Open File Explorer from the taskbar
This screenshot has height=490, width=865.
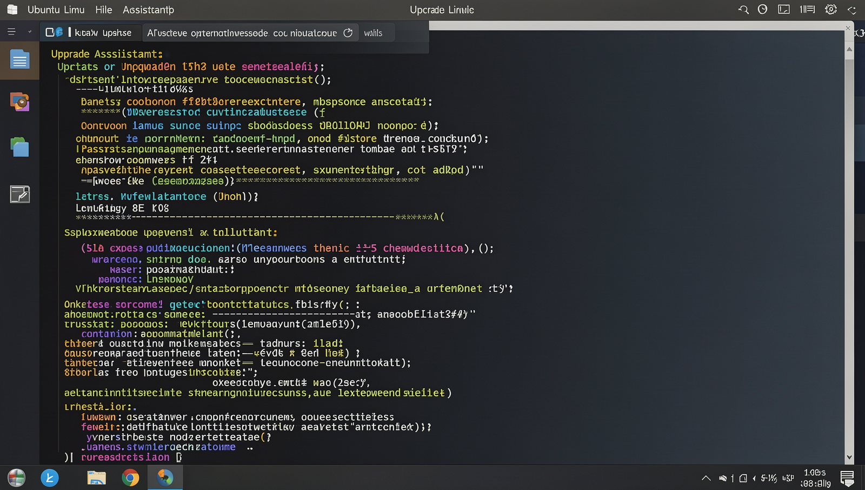96,478
